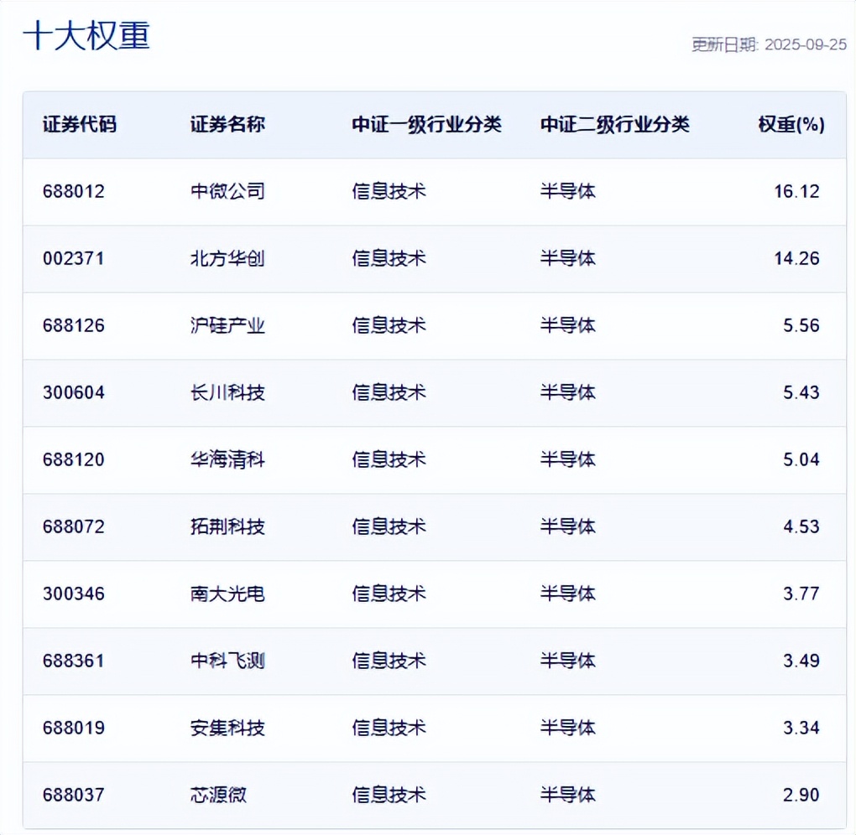The height and width of the screenshot is (835, 856).
Task: Click weight value 3.77
Action: pyautogui.click(x=801, y=594)
